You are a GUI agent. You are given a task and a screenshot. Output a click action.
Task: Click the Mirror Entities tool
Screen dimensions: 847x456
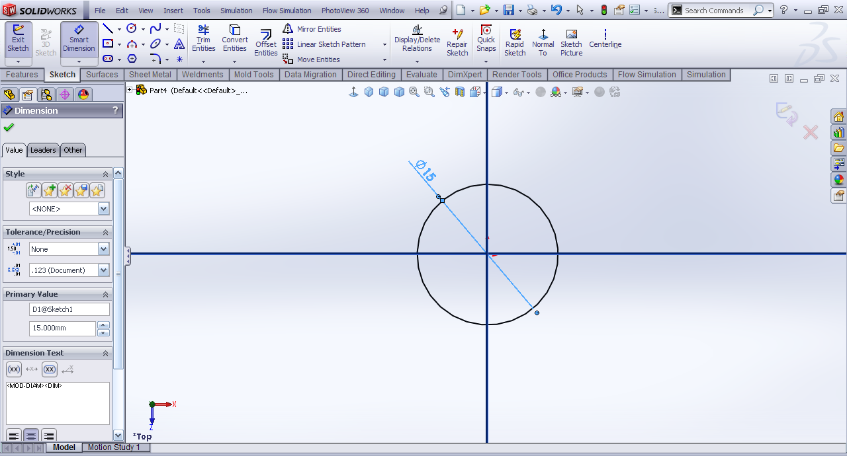pyautogui.click(x=312, y=29)
